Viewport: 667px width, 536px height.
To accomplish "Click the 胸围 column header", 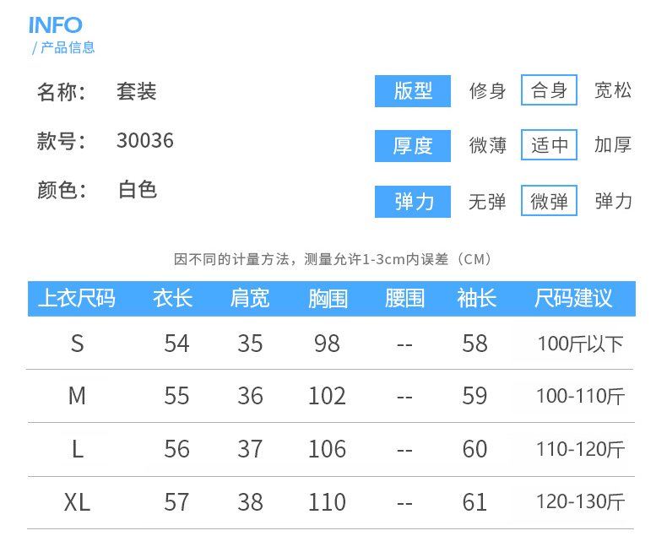I will coord(328,298).
